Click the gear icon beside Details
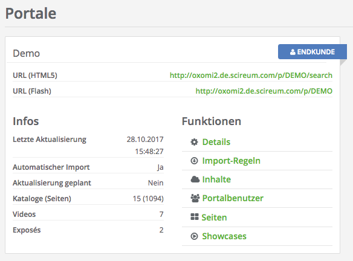The width and height of the screenshot is (353, 261). pyautogui.click(x=194, y=142)
